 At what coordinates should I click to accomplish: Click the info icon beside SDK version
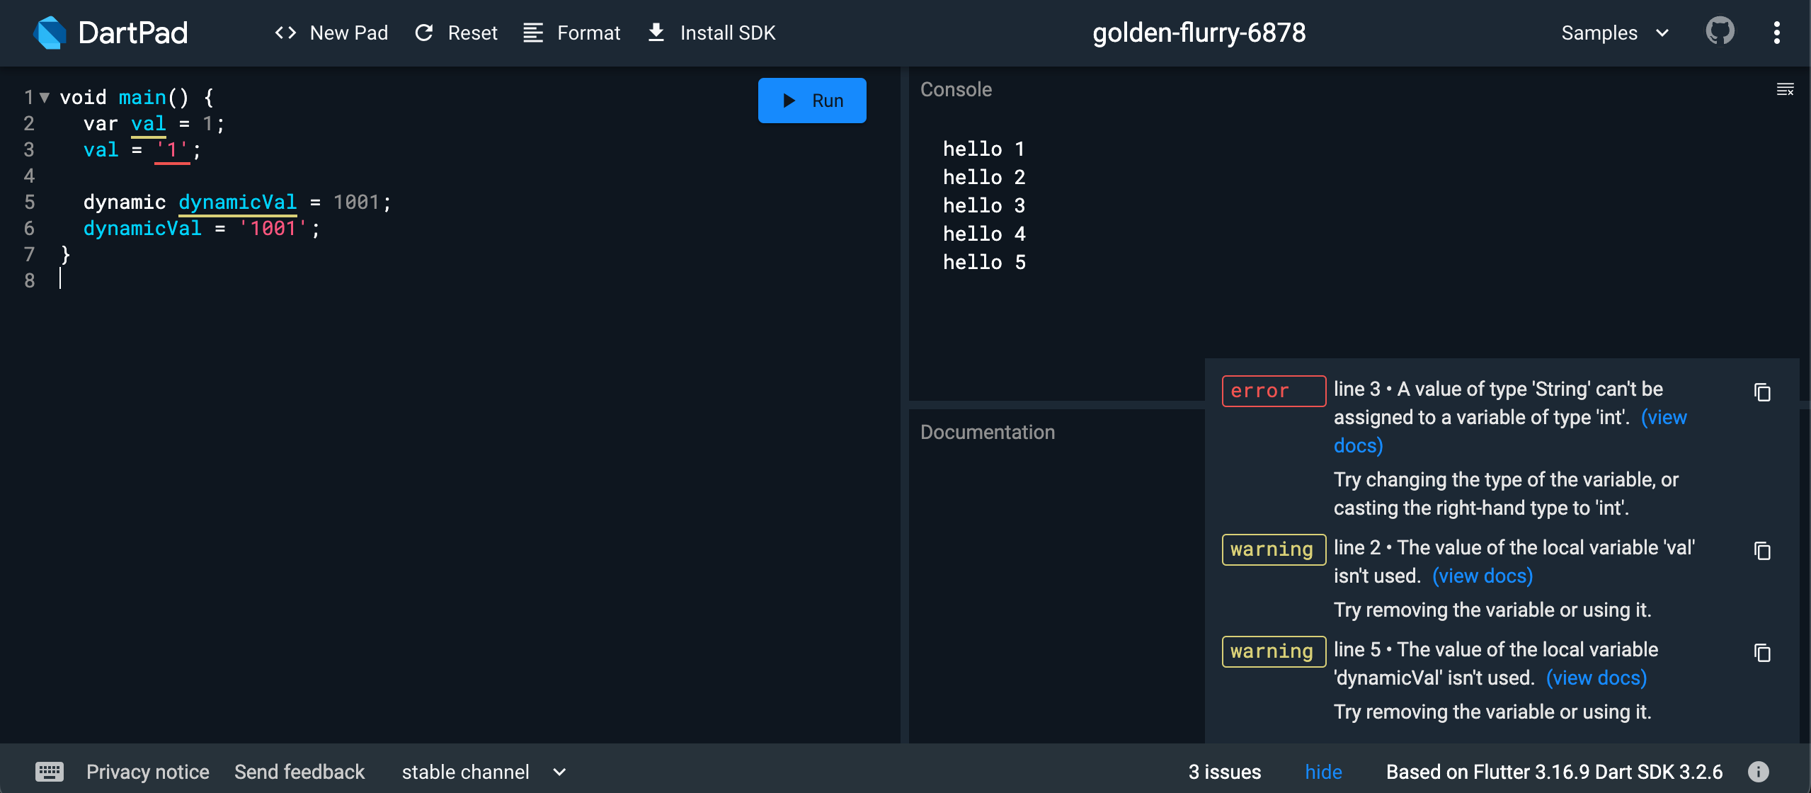pos(1758,772)
